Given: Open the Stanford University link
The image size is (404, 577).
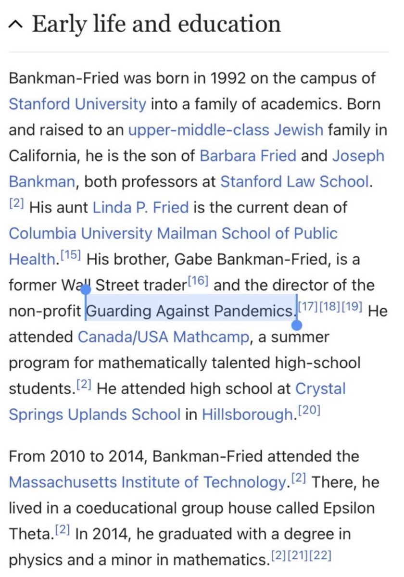Looking at the screenshot, I should pos(77,104).
